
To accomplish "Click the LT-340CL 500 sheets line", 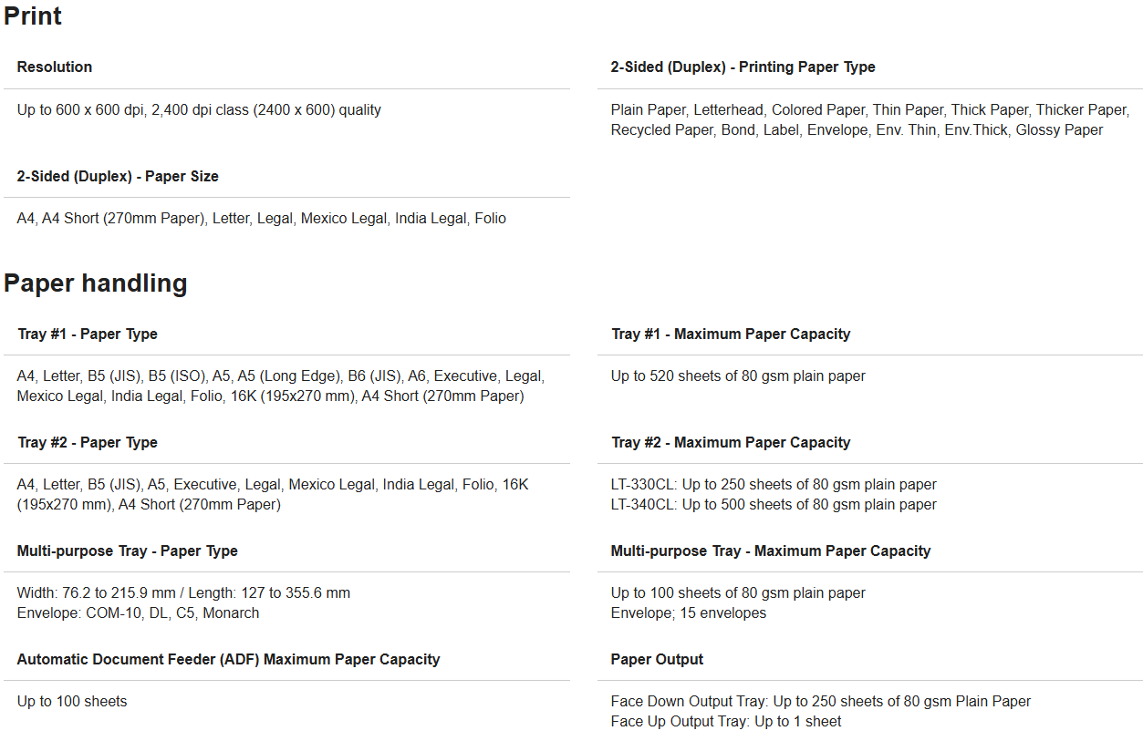I will click(x=774, y=505).
